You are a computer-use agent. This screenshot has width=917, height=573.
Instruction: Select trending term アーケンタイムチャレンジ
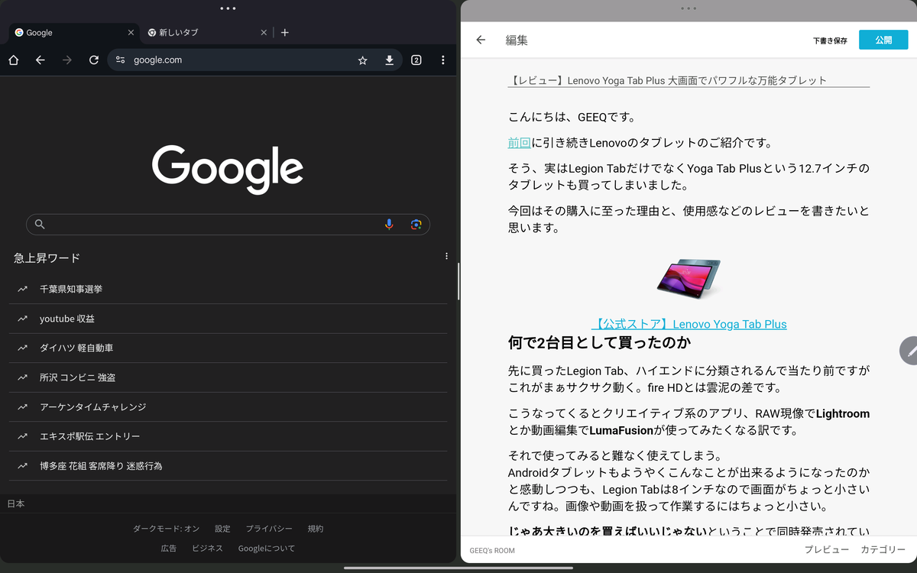pos(228,407)
